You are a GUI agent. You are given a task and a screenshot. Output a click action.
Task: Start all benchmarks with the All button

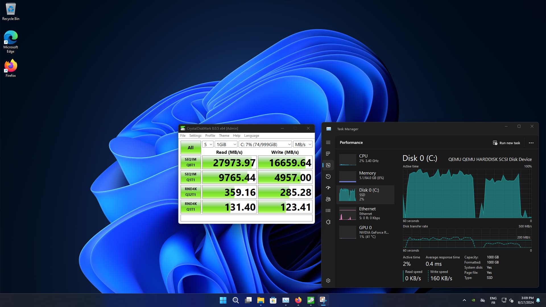tap(191, 148)
